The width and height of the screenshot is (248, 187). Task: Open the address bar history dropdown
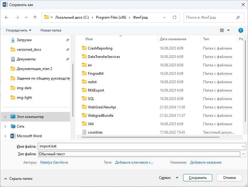[x=164, y=17]
